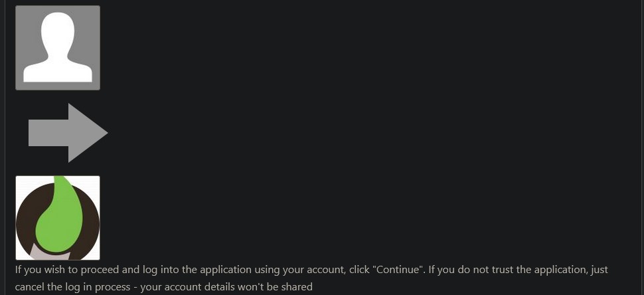This screenshot has width=644, height=295.
Task: Open the application logo with green leaf
Action: [x=58, y=218]
